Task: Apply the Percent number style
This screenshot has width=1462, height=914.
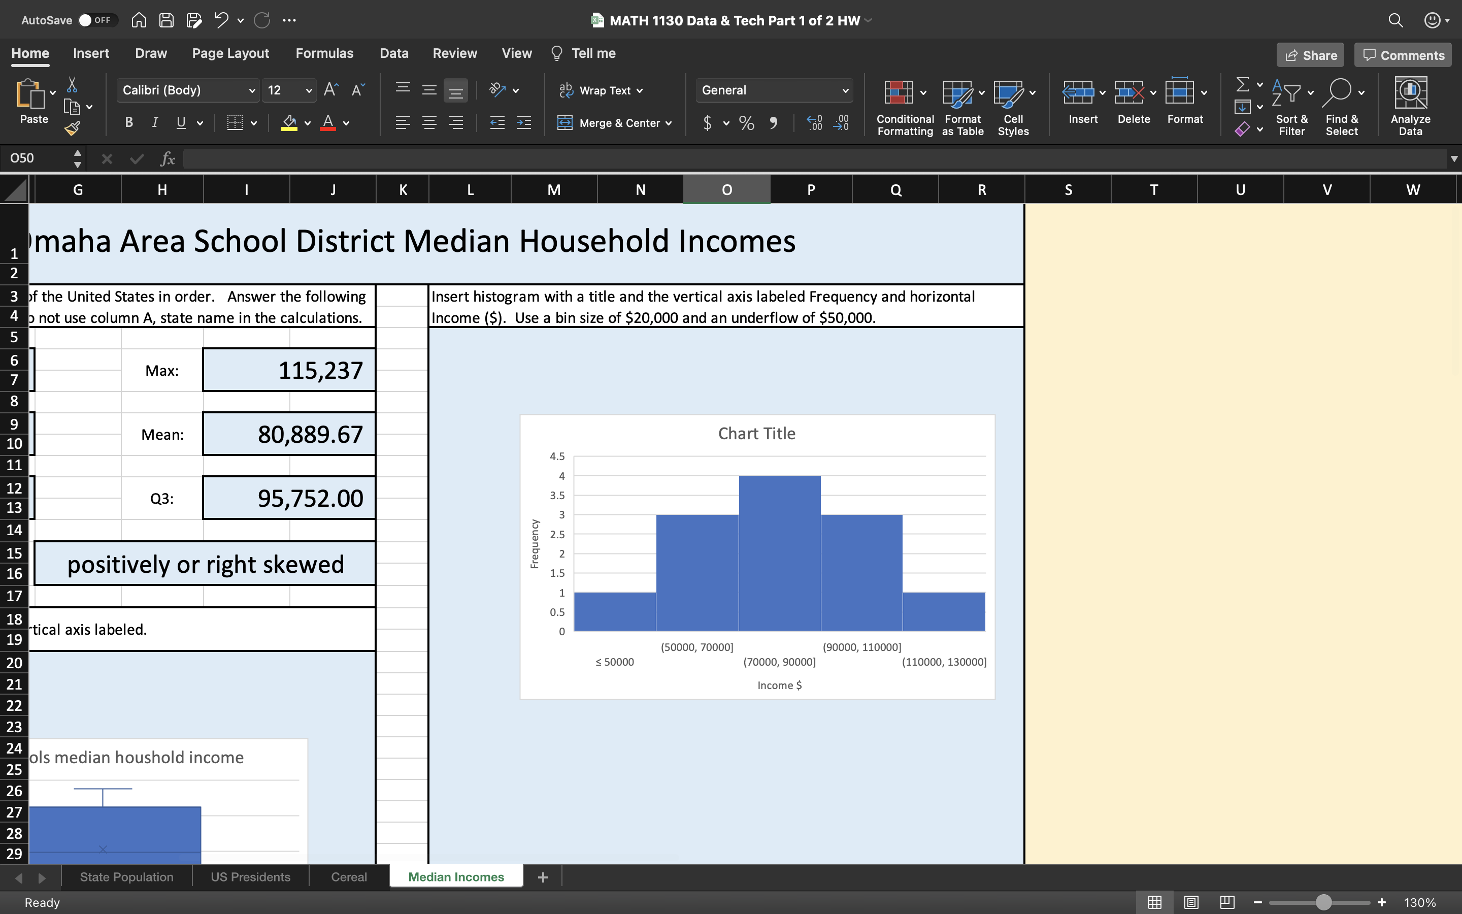Action: click(747, 123)
